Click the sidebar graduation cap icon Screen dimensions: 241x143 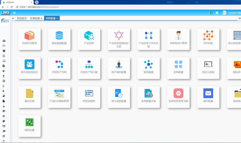4,131
